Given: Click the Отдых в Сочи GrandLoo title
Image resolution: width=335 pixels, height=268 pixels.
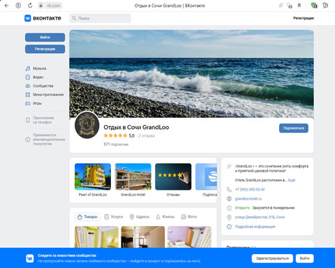Looking at the screenshot, I should [x=136, y=127].
